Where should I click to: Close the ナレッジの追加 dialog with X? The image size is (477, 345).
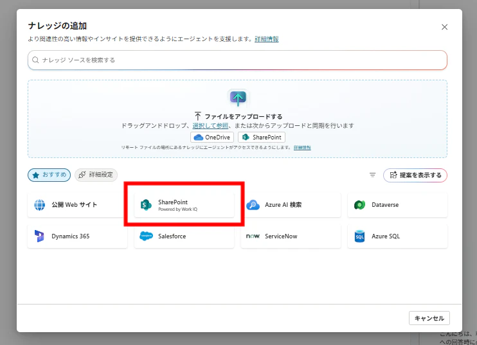coord(444,27)
